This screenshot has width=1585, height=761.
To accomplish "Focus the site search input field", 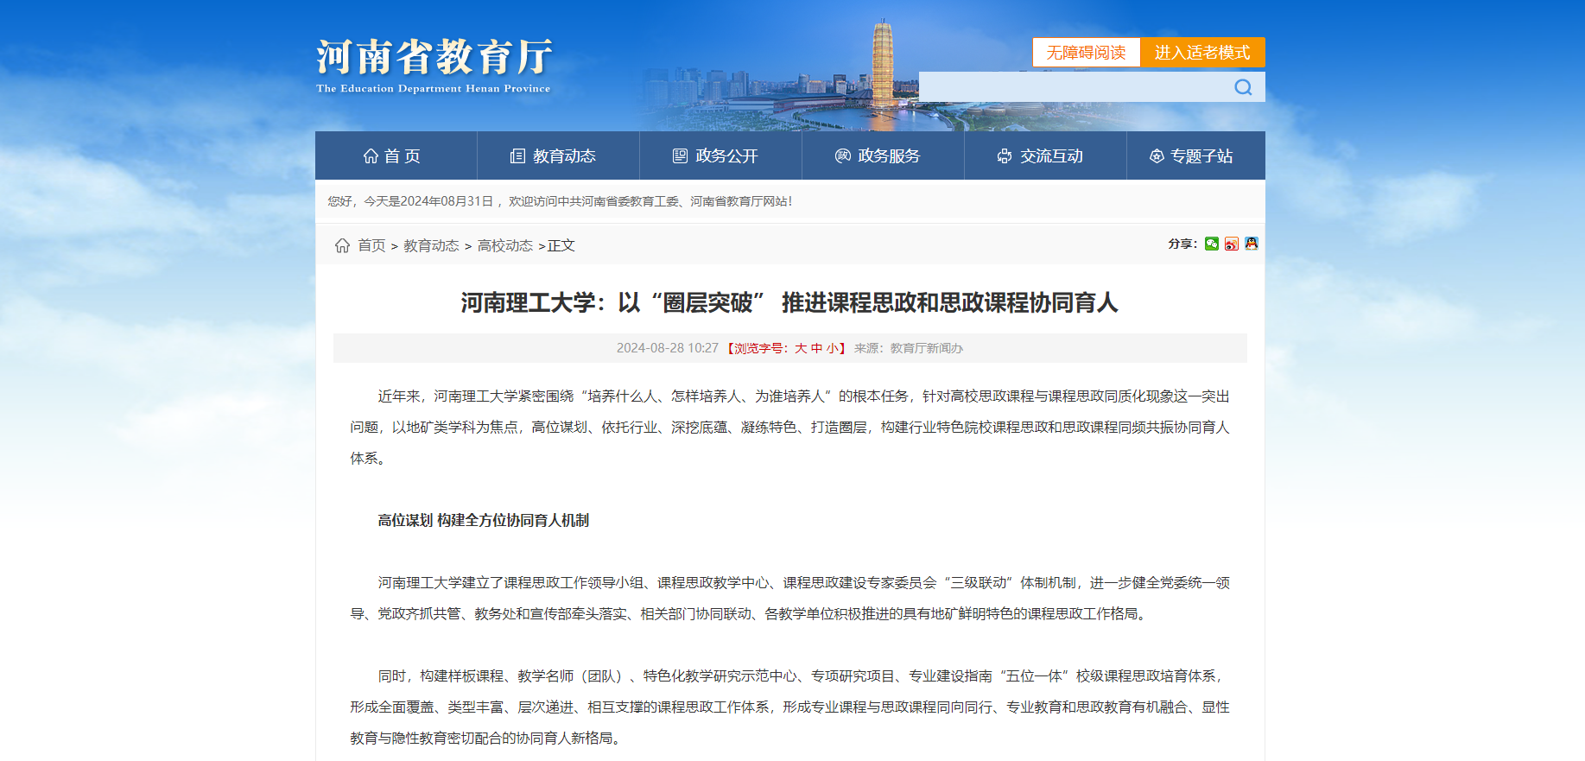I will click(1071, 87).
